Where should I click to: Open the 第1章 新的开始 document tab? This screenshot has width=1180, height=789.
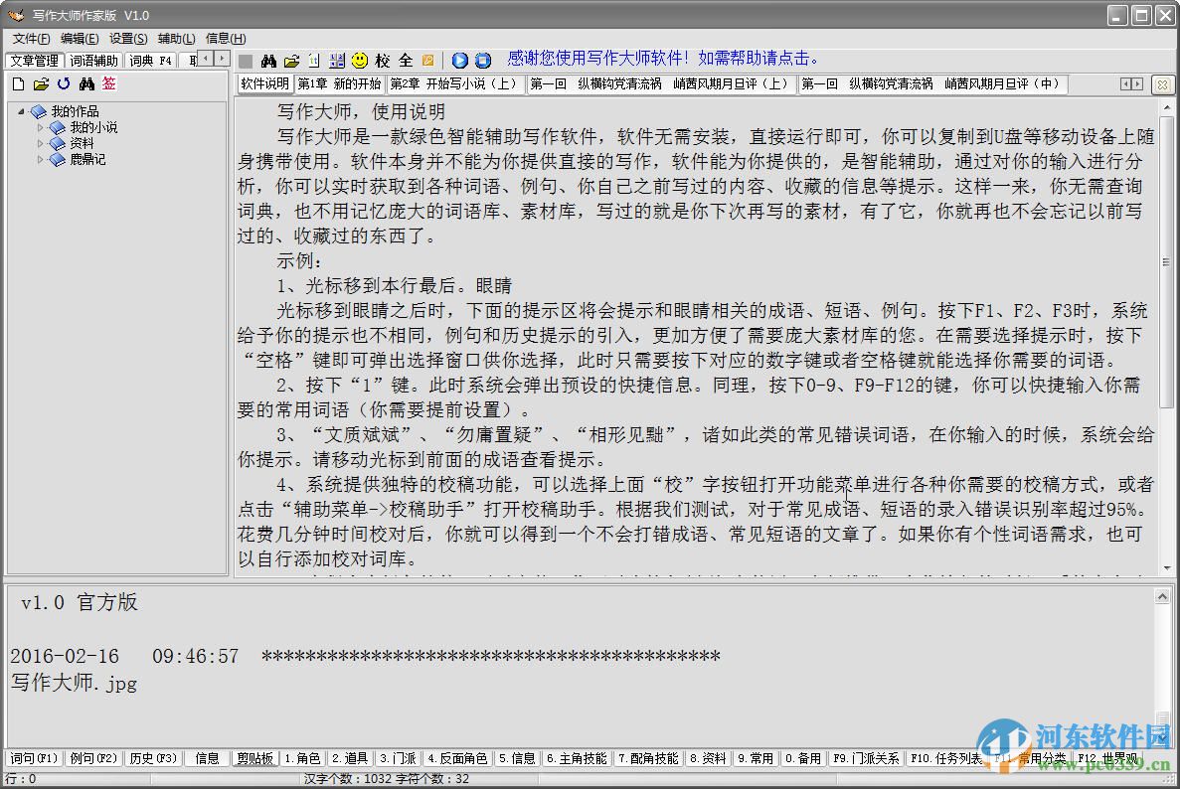tap(340, 84)
